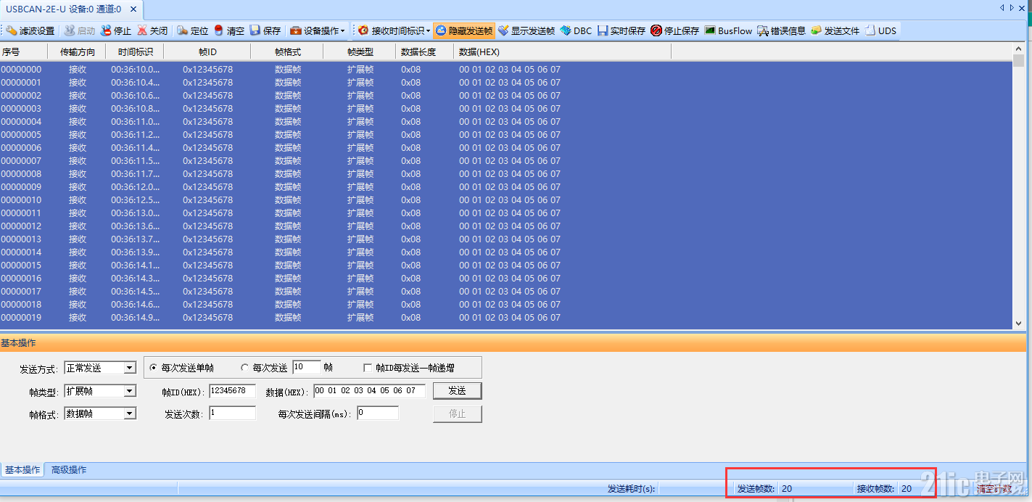Click timestamp 00:36:13.0... in row 00000011

pyautogui.click(x=135, y=213)
